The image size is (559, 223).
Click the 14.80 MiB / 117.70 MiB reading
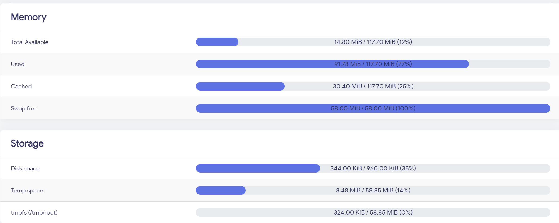coord(373,42)
